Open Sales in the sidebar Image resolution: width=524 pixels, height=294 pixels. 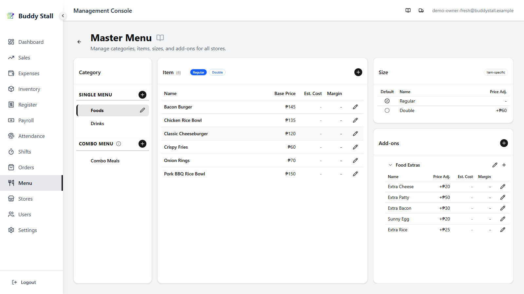(31, 57)
